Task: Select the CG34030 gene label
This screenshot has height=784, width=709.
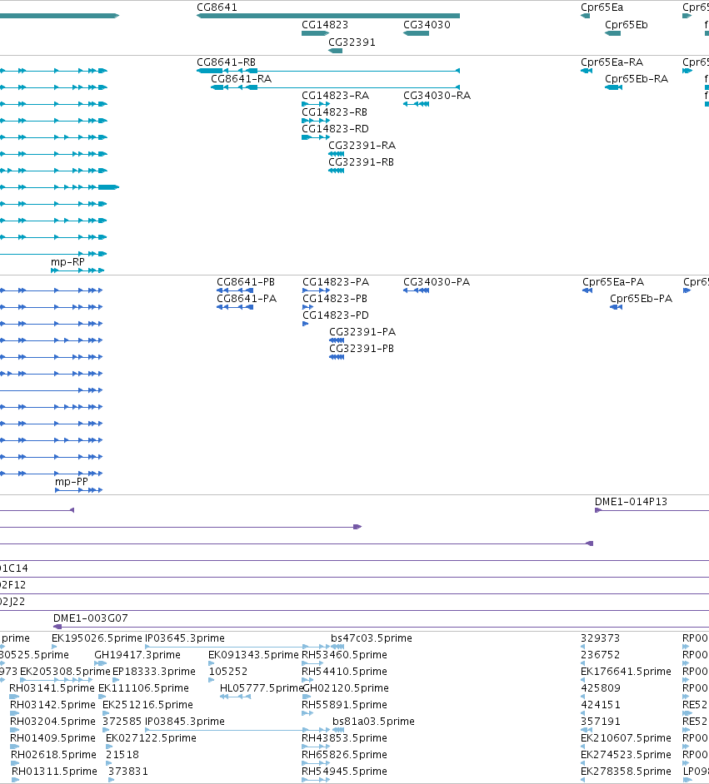Action: 427,25
